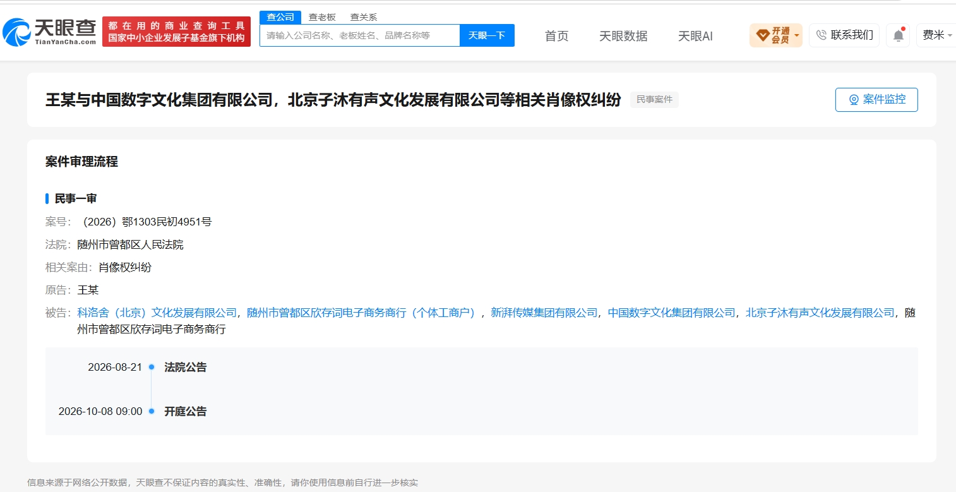
Task: Click the 案件监控 button
Action: pyautogui.click(x=876, y=100)
